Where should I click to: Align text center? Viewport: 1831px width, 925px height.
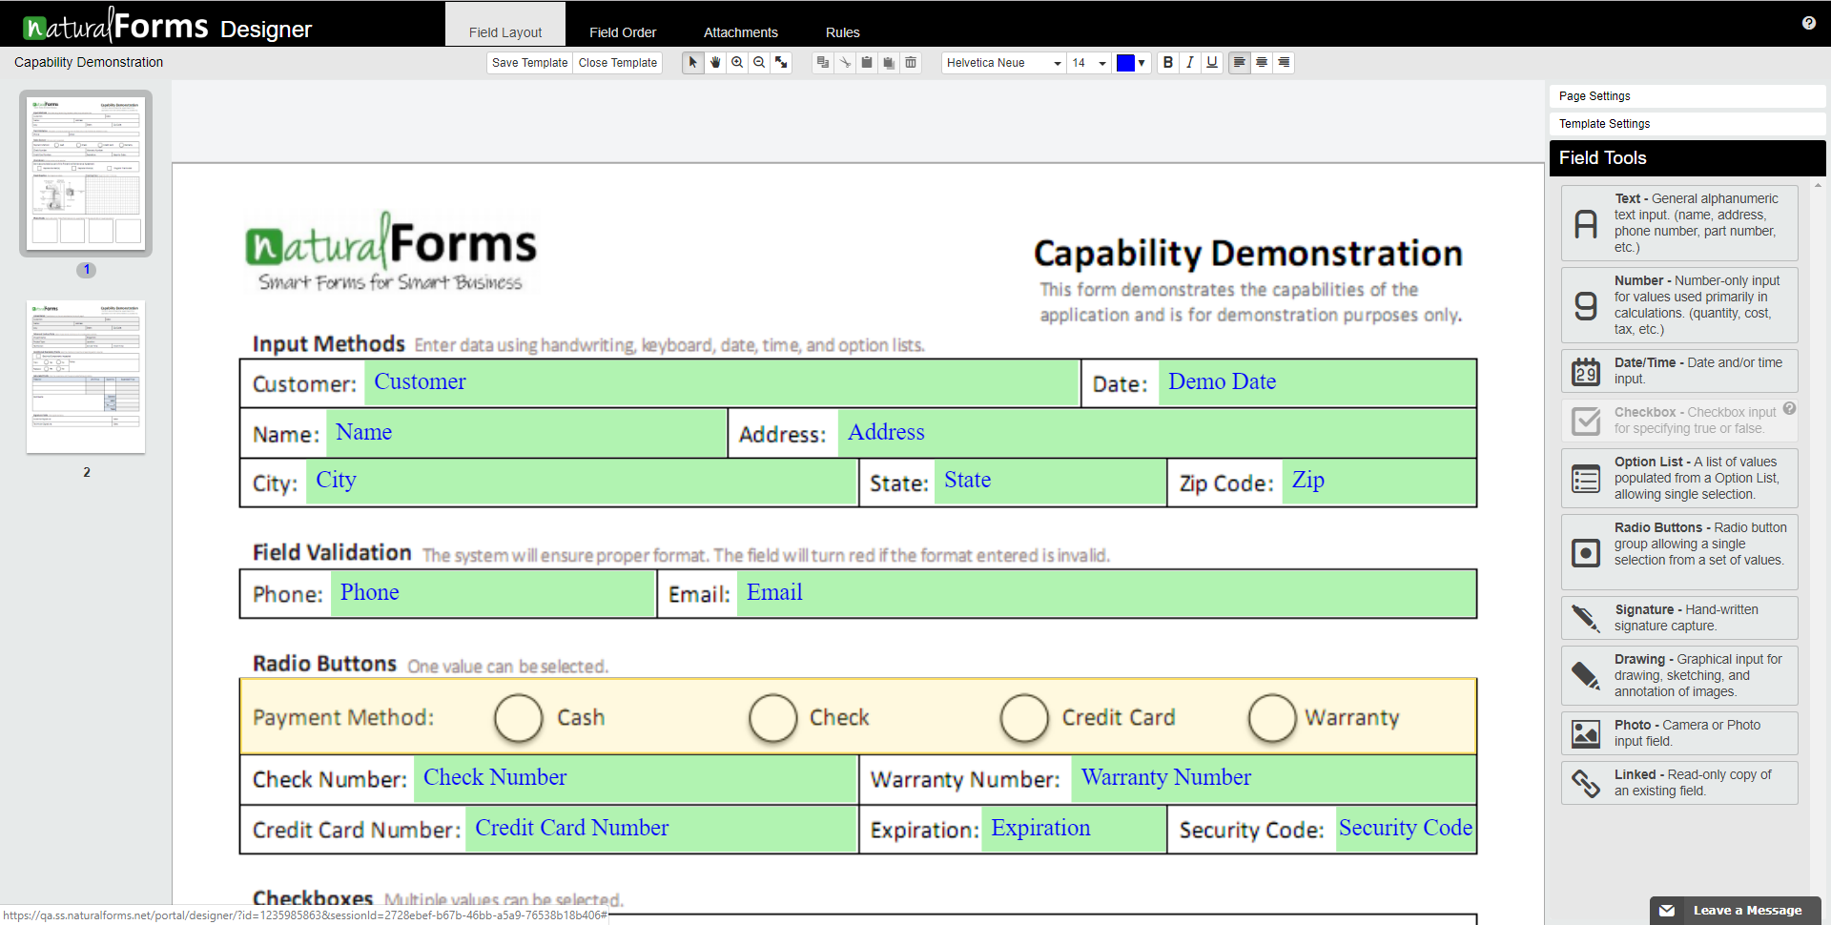click(x=1262, y=63)
